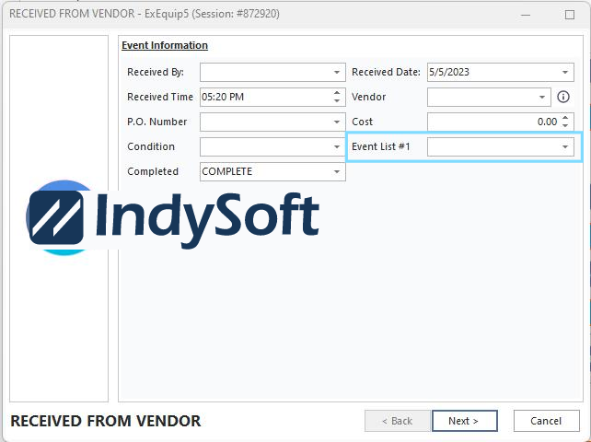Click the Cancel button
The width and height of the screenshot is (591, 442).
point(546,421)
